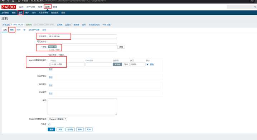Click the description text area
Screen dimensions: 257x140
pos(82,107)
